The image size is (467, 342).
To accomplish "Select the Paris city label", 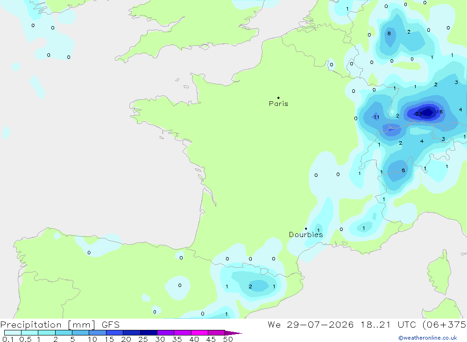I will coord(278,104).
